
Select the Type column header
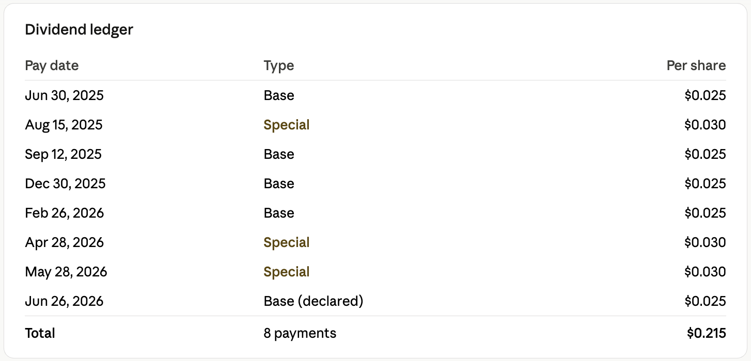[x=279, y=65]
